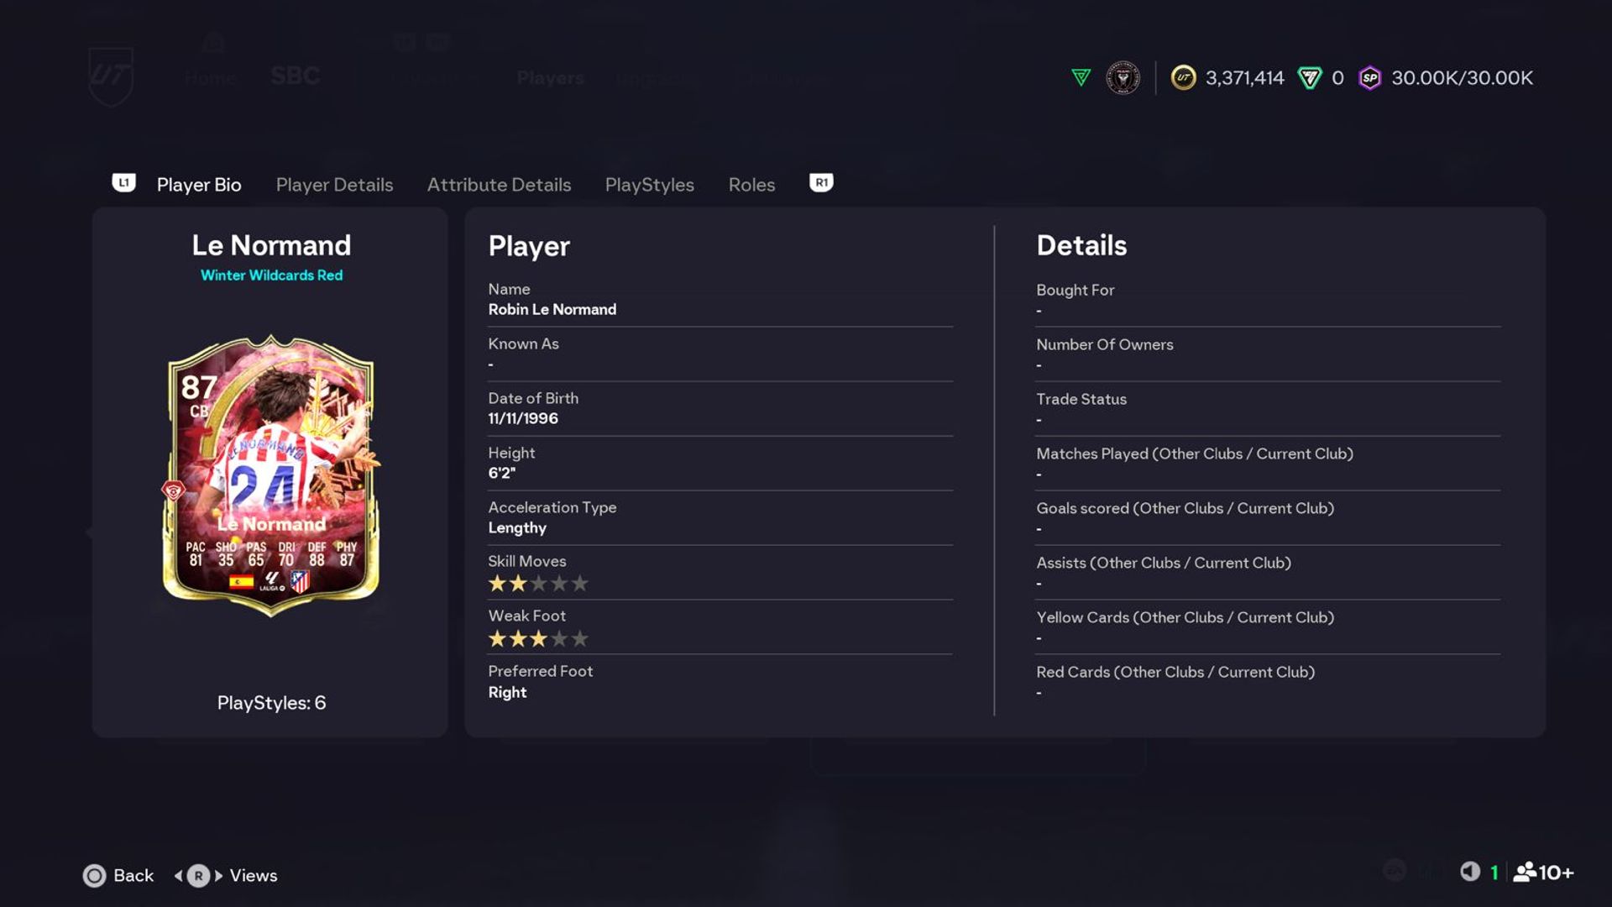
Task: Click the Back button label
Action: tap(133, 876)
